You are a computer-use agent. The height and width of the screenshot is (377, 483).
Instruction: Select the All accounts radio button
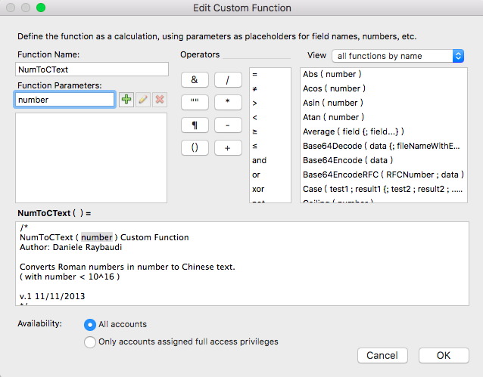(90, 324)
